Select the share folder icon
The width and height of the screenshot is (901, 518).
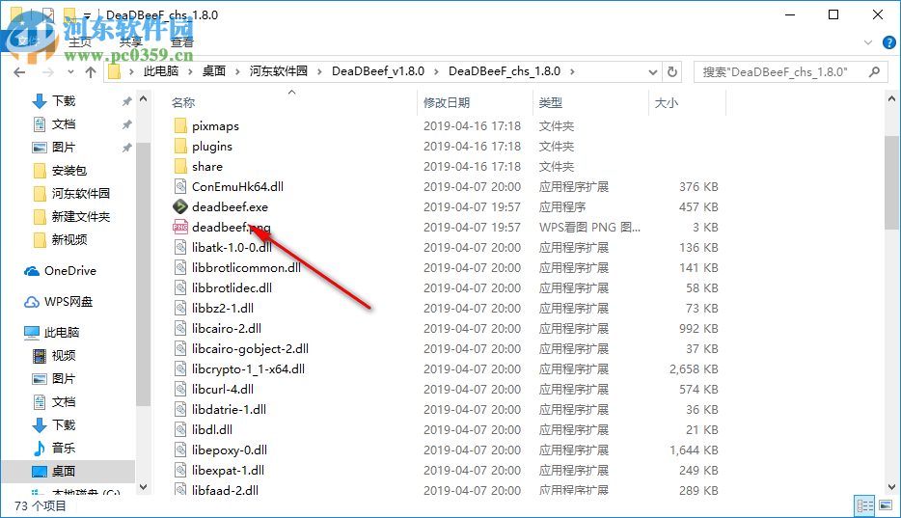click(180, 167)
